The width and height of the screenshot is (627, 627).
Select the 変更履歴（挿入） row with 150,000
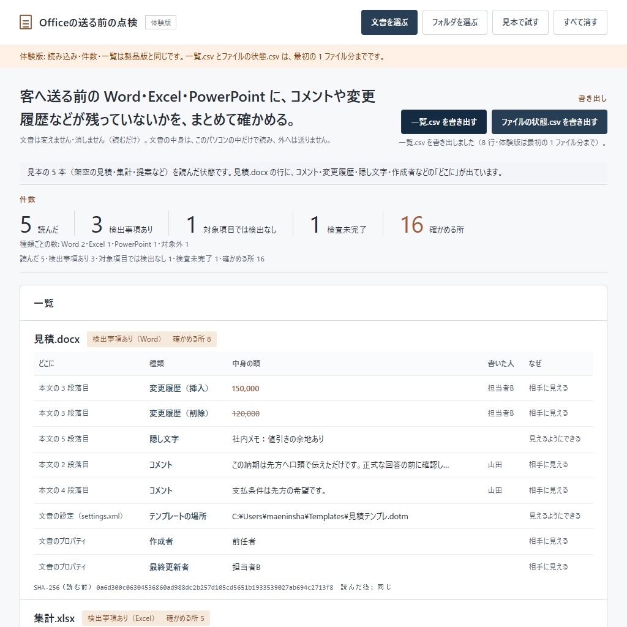click(x=313, y=388)
